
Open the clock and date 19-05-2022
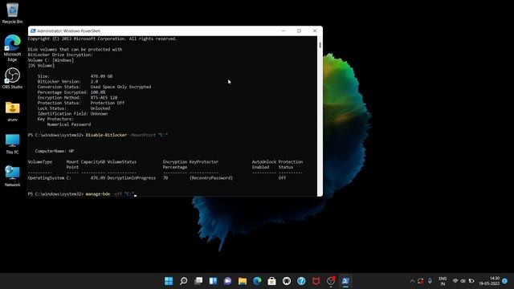coord(489,281)
